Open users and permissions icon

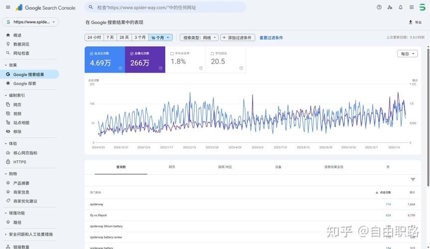(390, 7)
